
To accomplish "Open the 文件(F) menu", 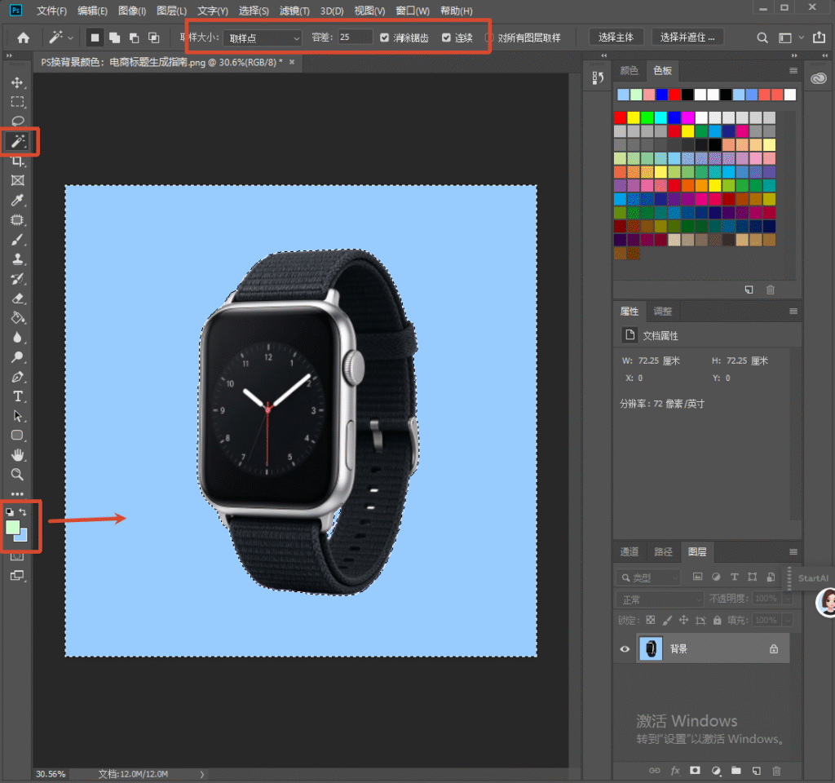I will [x=51, y=11].
